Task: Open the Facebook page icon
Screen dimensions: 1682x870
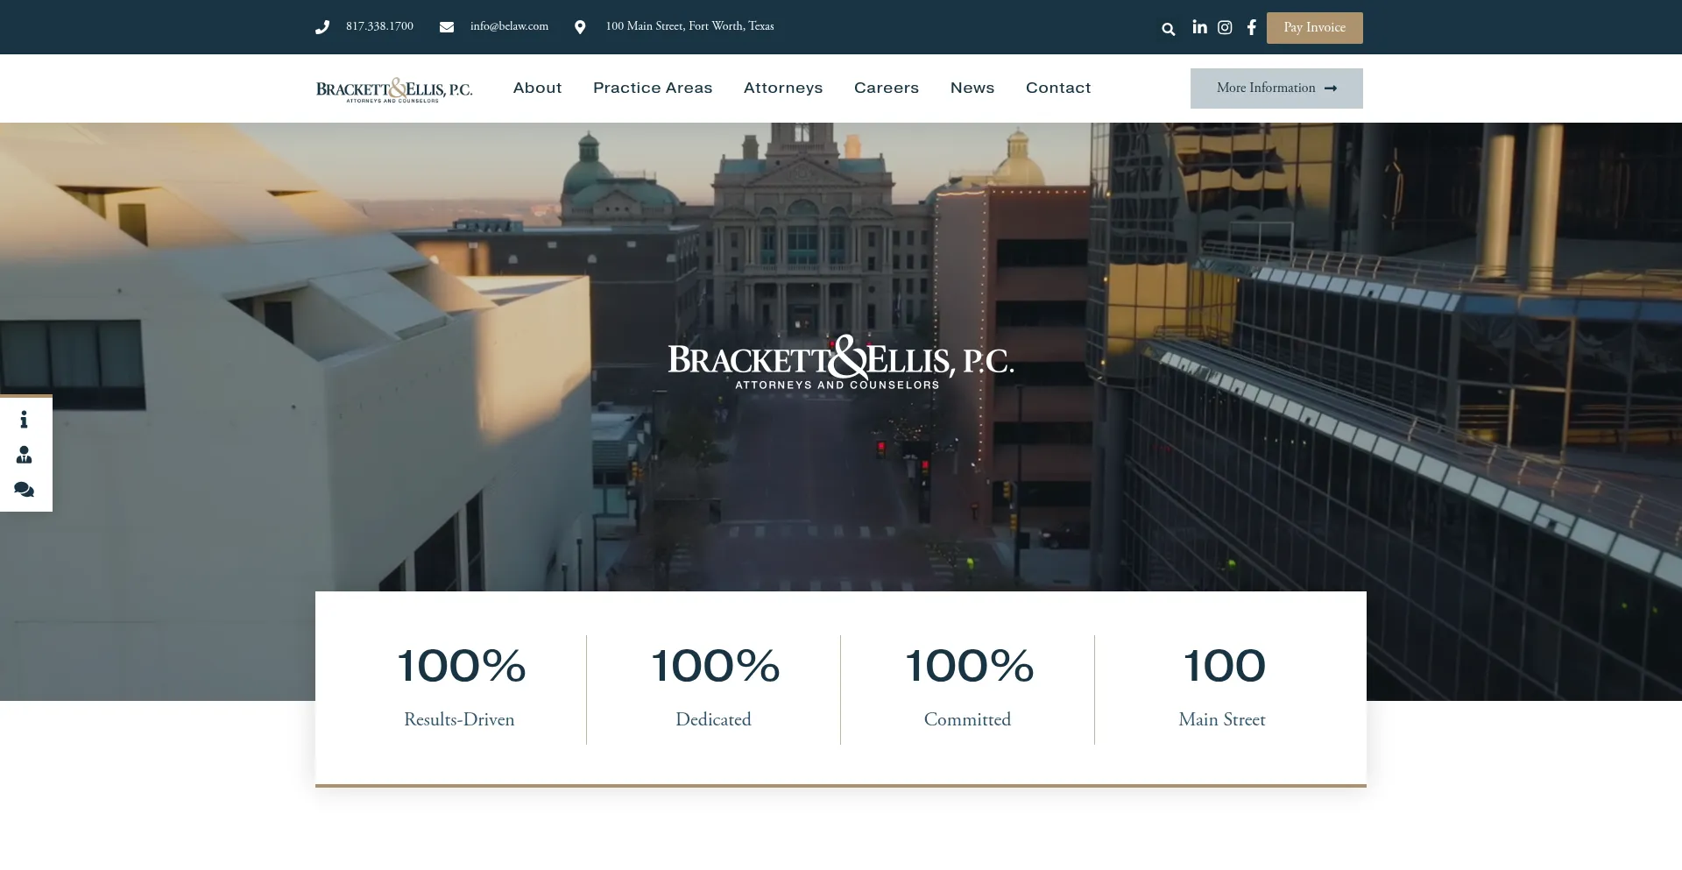Action: point(1252,27)
